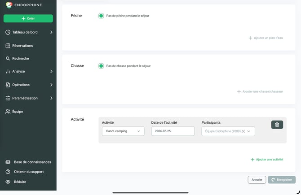Click the Endorphine logo icon
Viewport: 301px width, 195px height.
[9, 5]
